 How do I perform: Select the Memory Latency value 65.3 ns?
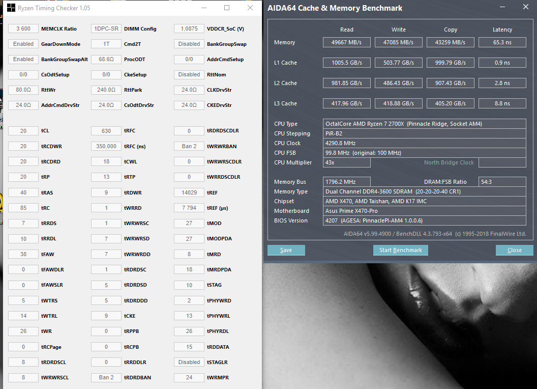pos(502,42)
